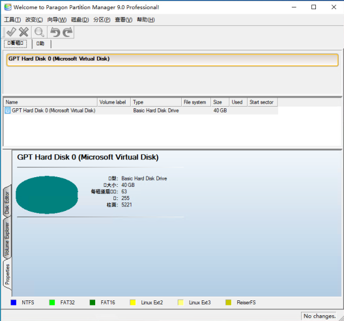Click the 255 heads value

(125, 198)
